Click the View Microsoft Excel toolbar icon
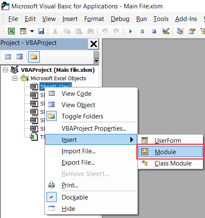The width and height of the screenshot is (205, 218). (11, 31)
